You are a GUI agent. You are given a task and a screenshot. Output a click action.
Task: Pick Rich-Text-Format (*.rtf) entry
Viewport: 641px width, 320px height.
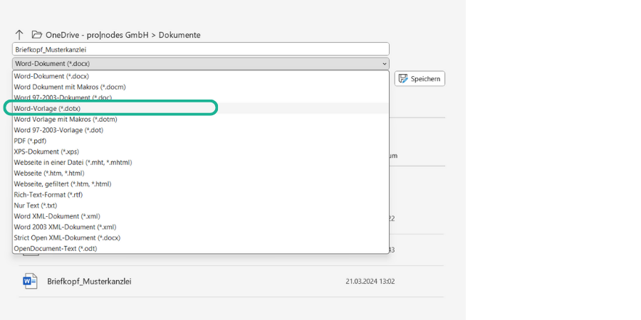49,195
